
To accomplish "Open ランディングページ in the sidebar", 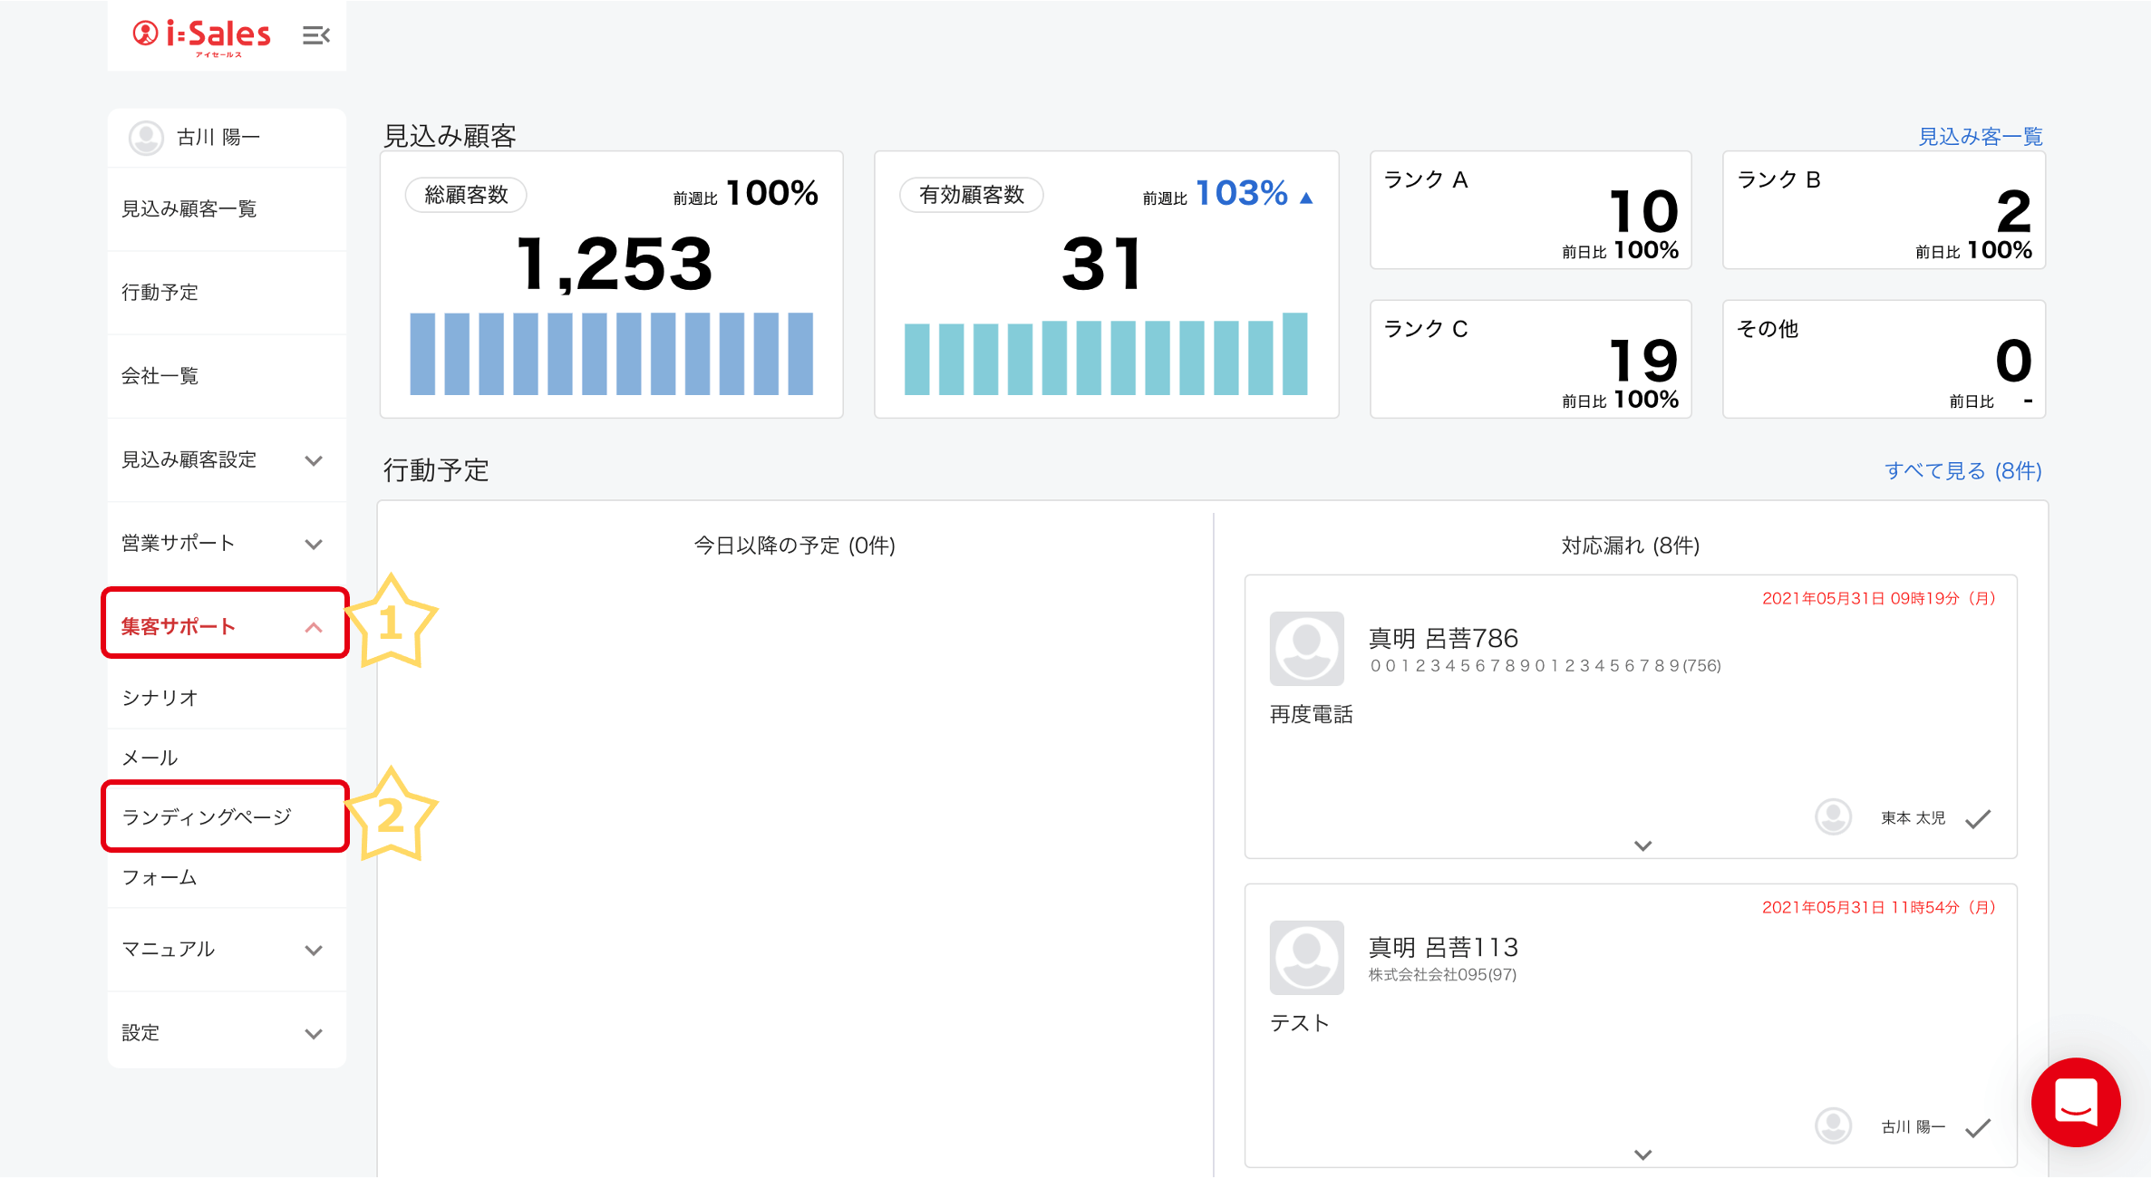I will coord(208,817).
